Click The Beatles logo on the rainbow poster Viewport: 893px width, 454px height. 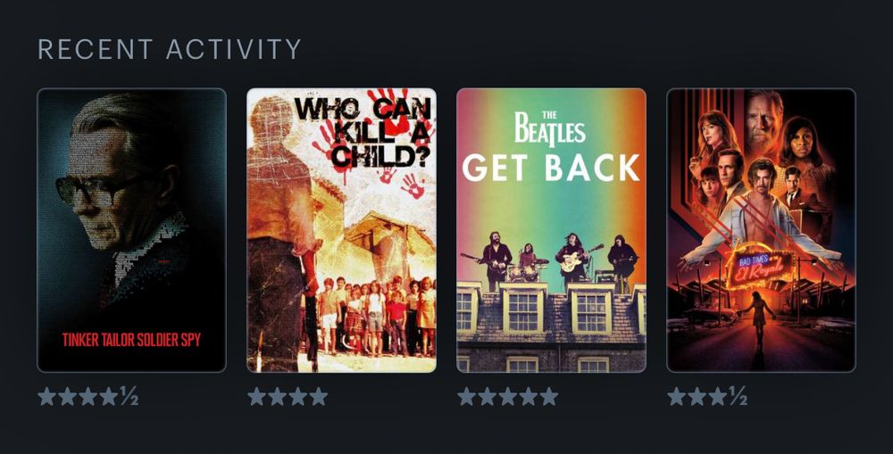(550, 128)
